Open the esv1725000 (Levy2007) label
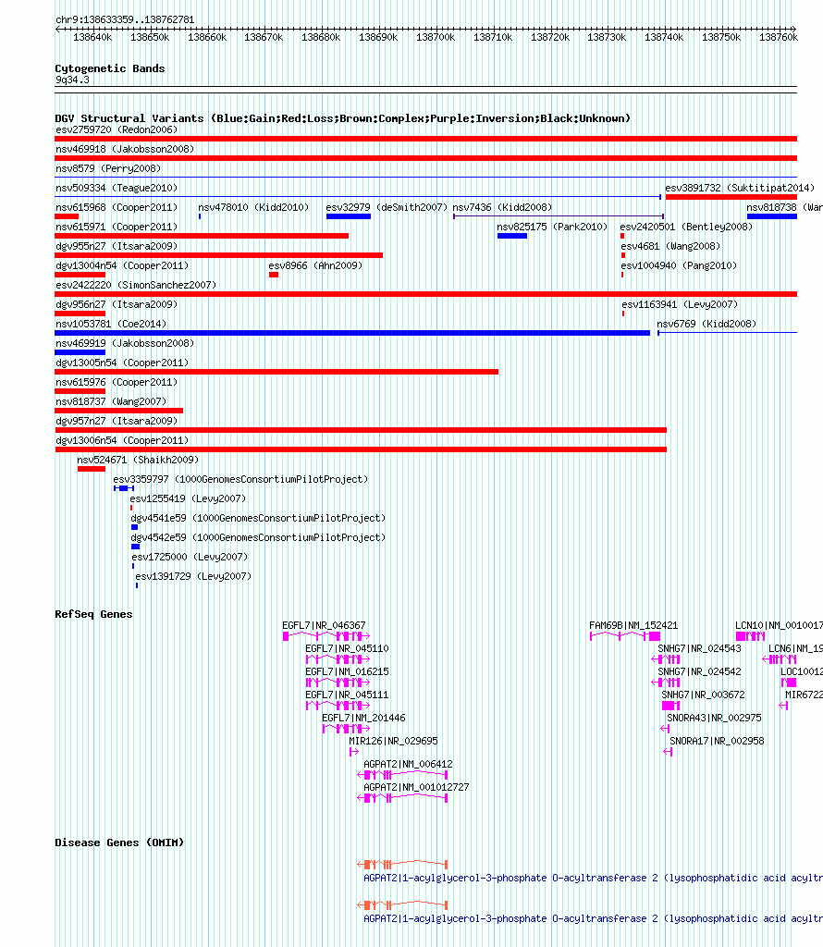Screen dimensions: 823x947 tap(190, 556)
